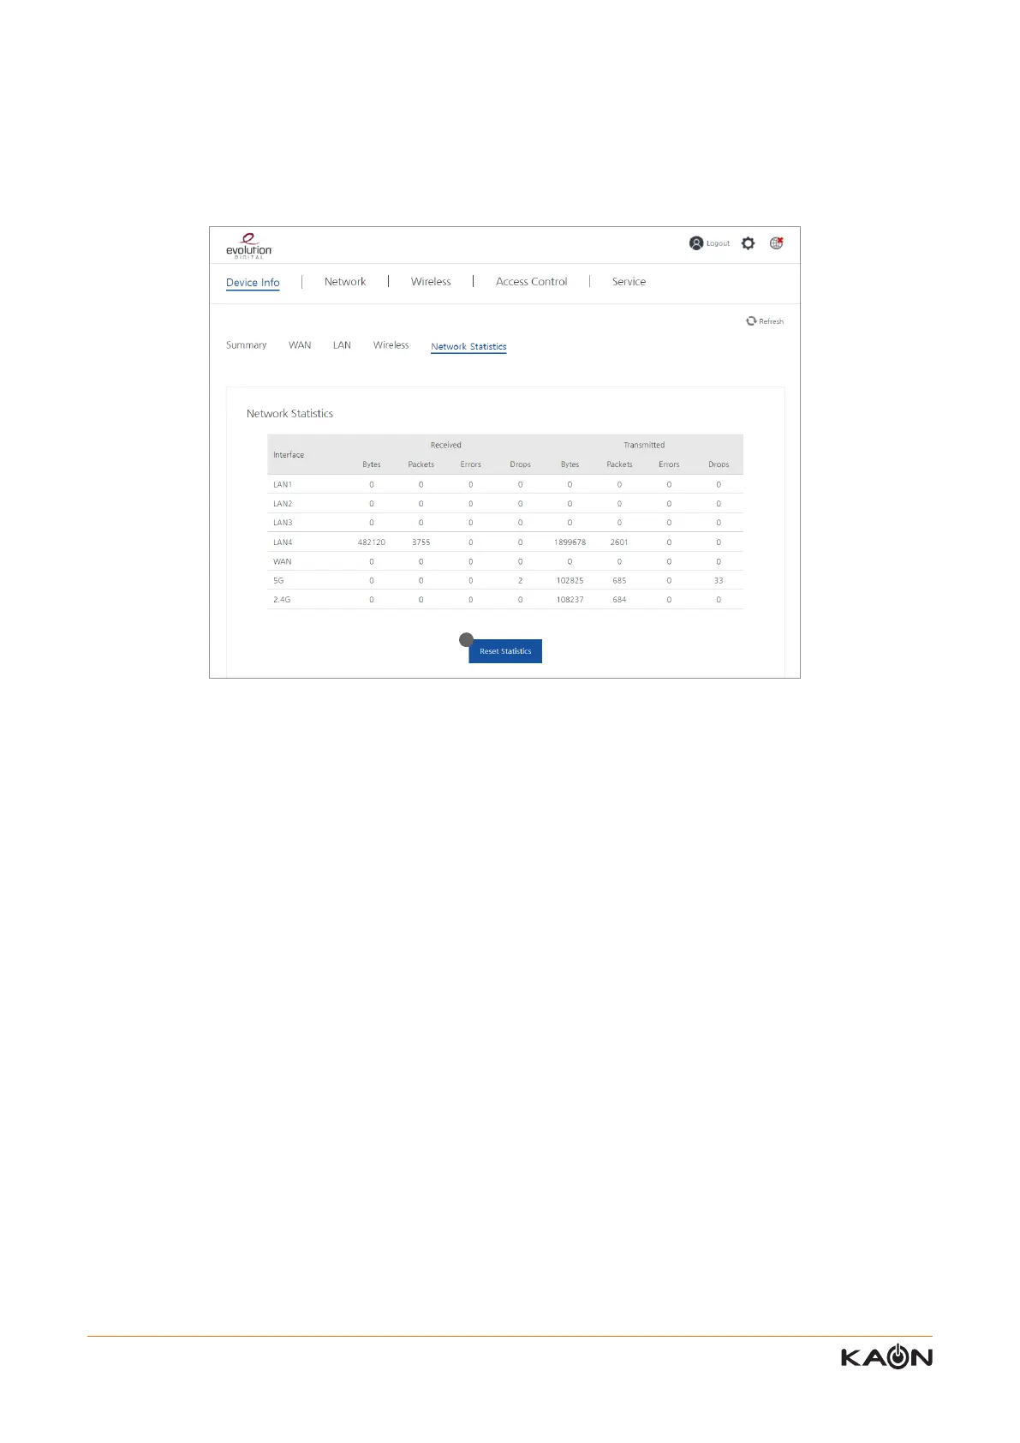Open settings via the gear icon

click(749, 243)
